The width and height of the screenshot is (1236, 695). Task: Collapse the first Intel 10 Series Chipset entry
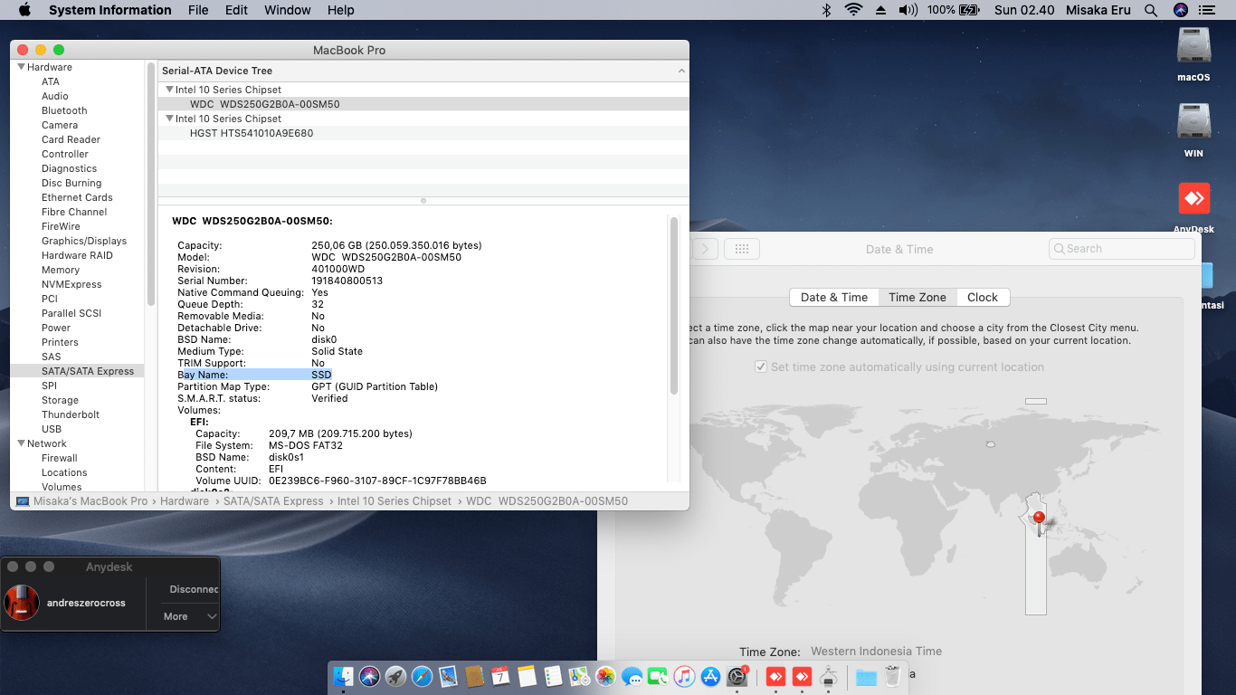(x=169, y=89)
